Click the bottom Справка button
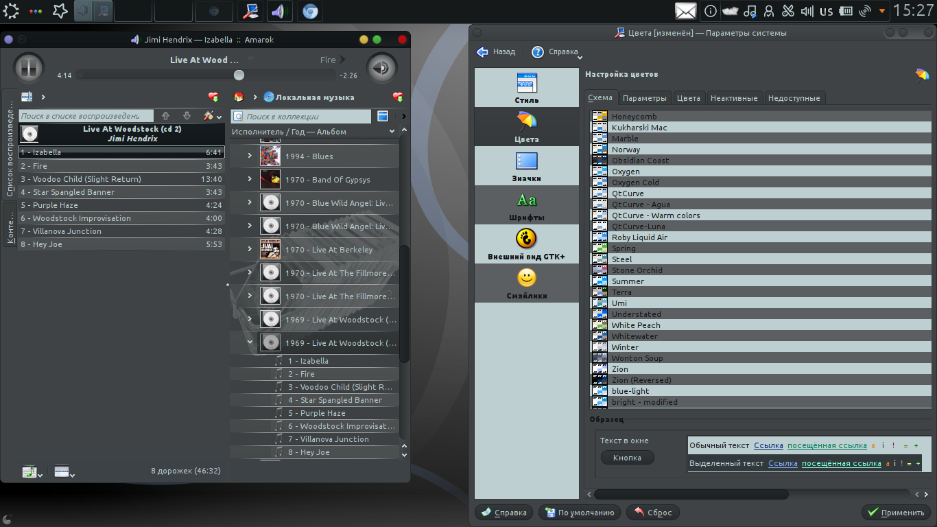The width and height of the screenshot is (937, 527). click(x=503, y=512)
